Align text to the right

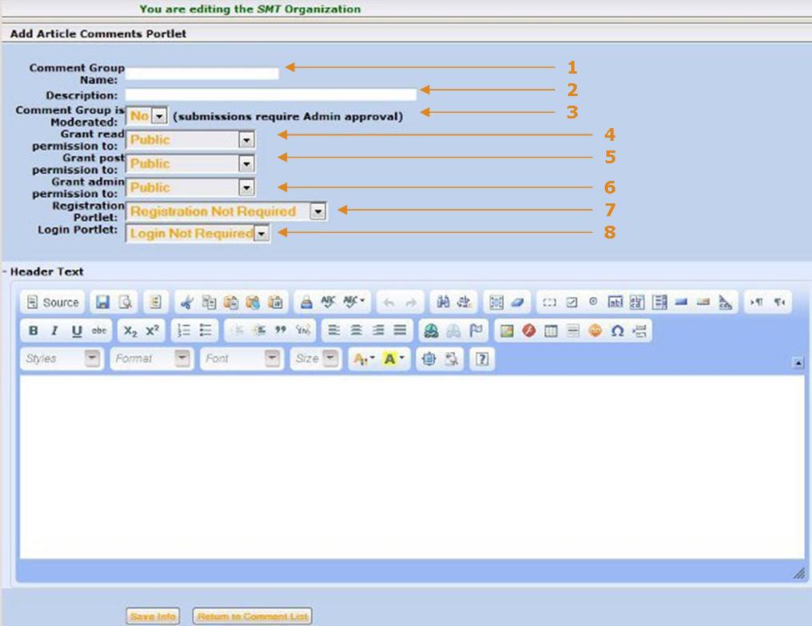(378, 331)
